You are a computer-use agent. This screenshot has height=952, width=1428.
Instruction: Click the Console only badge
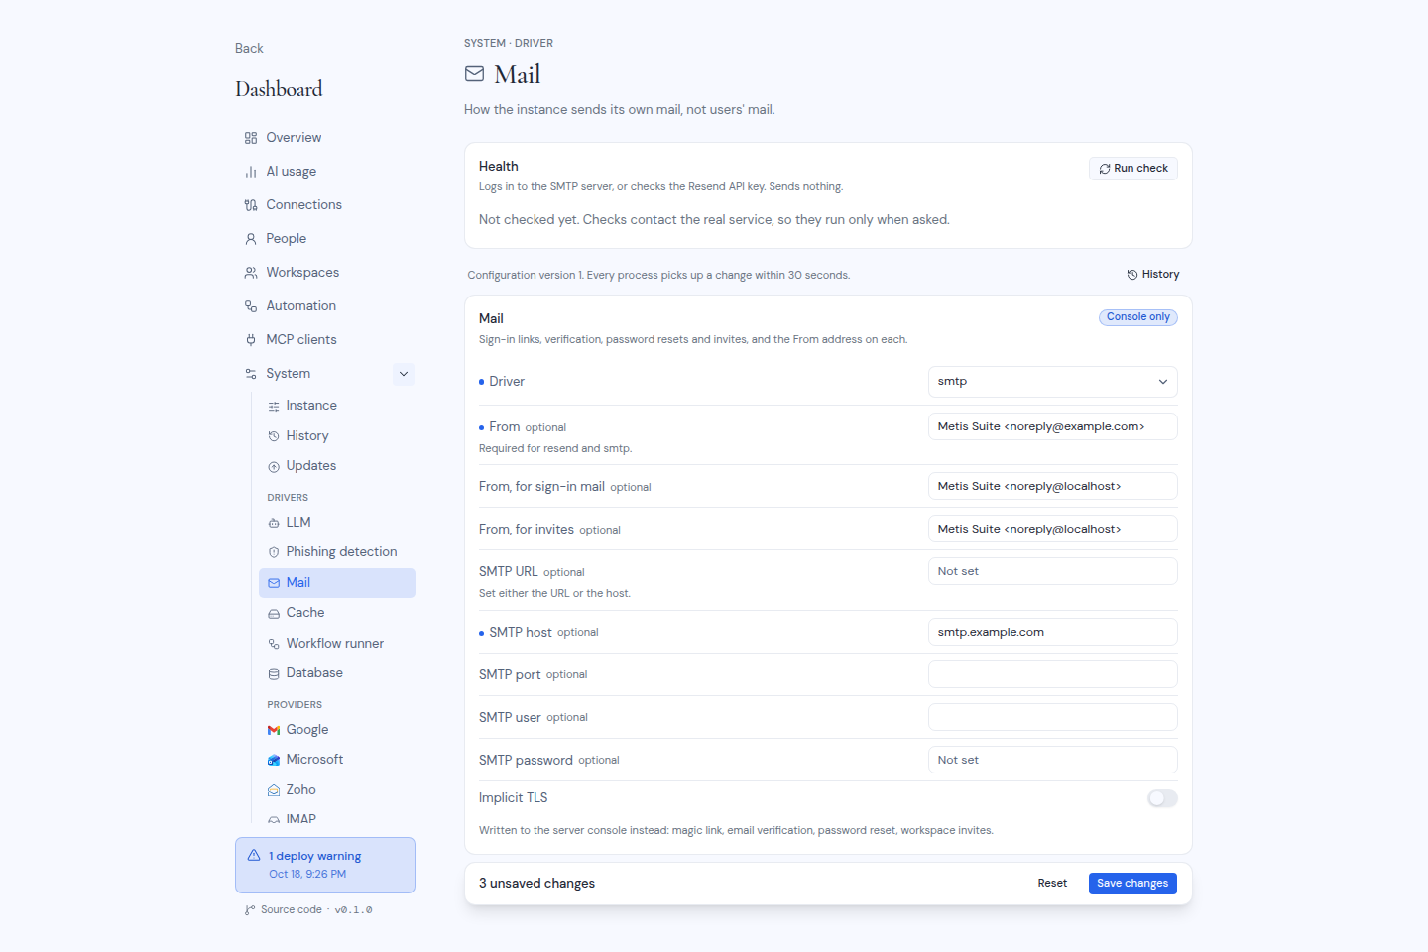tap(1138, 317)
